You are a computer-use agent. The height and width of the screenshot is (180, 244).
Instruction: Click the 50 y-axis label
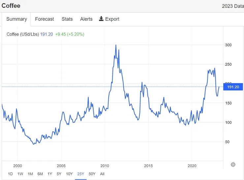pyautogui.click(x=227, y=142)
